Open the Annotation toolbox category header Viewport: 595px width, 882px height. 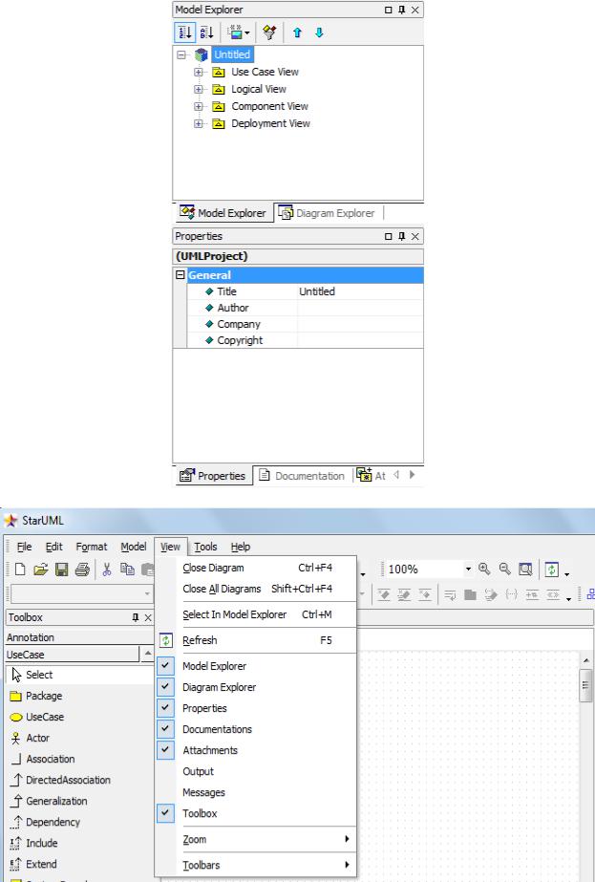pos(79,637)
